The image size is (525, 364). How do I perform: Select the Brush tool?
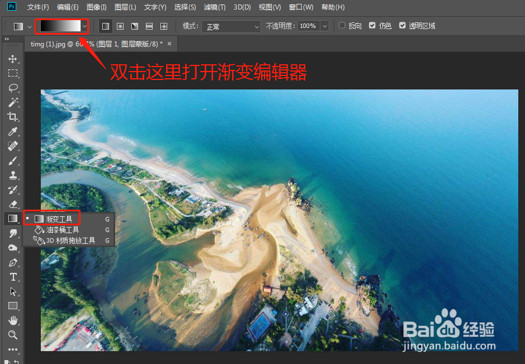pyautogui.click(x=13, y=160)
